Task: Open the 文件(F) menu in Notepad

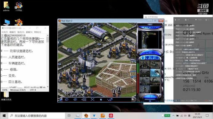Action: tap(5, 32)
